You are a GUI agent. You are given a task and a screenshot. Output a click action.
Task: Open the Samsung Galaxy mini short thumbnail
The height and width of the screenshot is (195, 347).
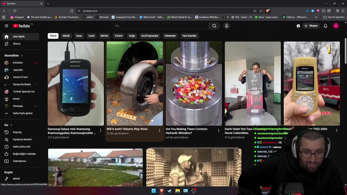[76, 83]
